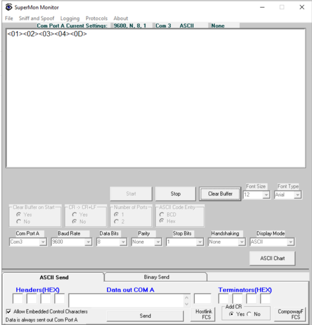Select Yes for Add CR
The image size is (312, 325).
[x=231, y=314]
